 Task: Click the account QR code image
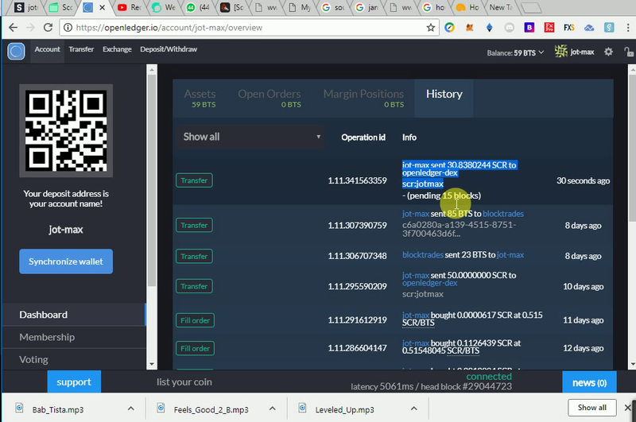66,130
